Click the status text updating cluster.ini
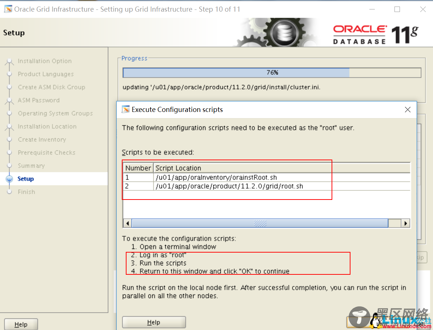 click(221, 87)
